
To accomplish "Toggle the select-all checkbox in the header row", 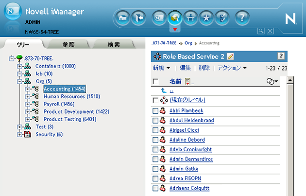I will pyautogui.click(x=156, y=81).
